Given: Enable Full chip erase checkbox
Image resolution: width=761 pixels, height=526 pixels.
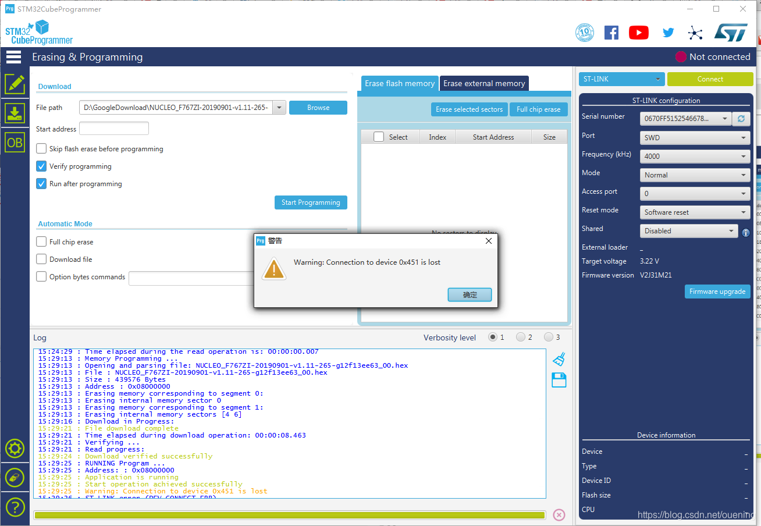Looking at the screenshot, I should 41,242.
